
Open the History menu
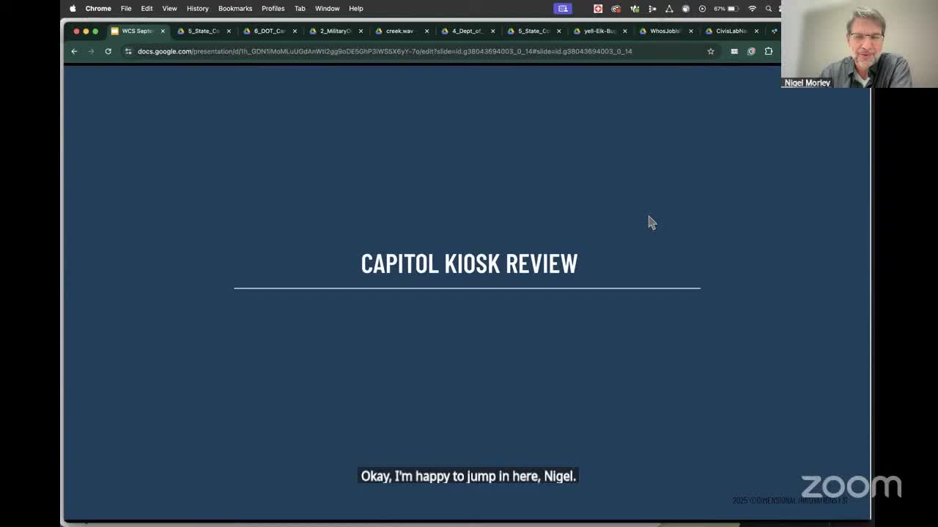[x=197, y=9]
